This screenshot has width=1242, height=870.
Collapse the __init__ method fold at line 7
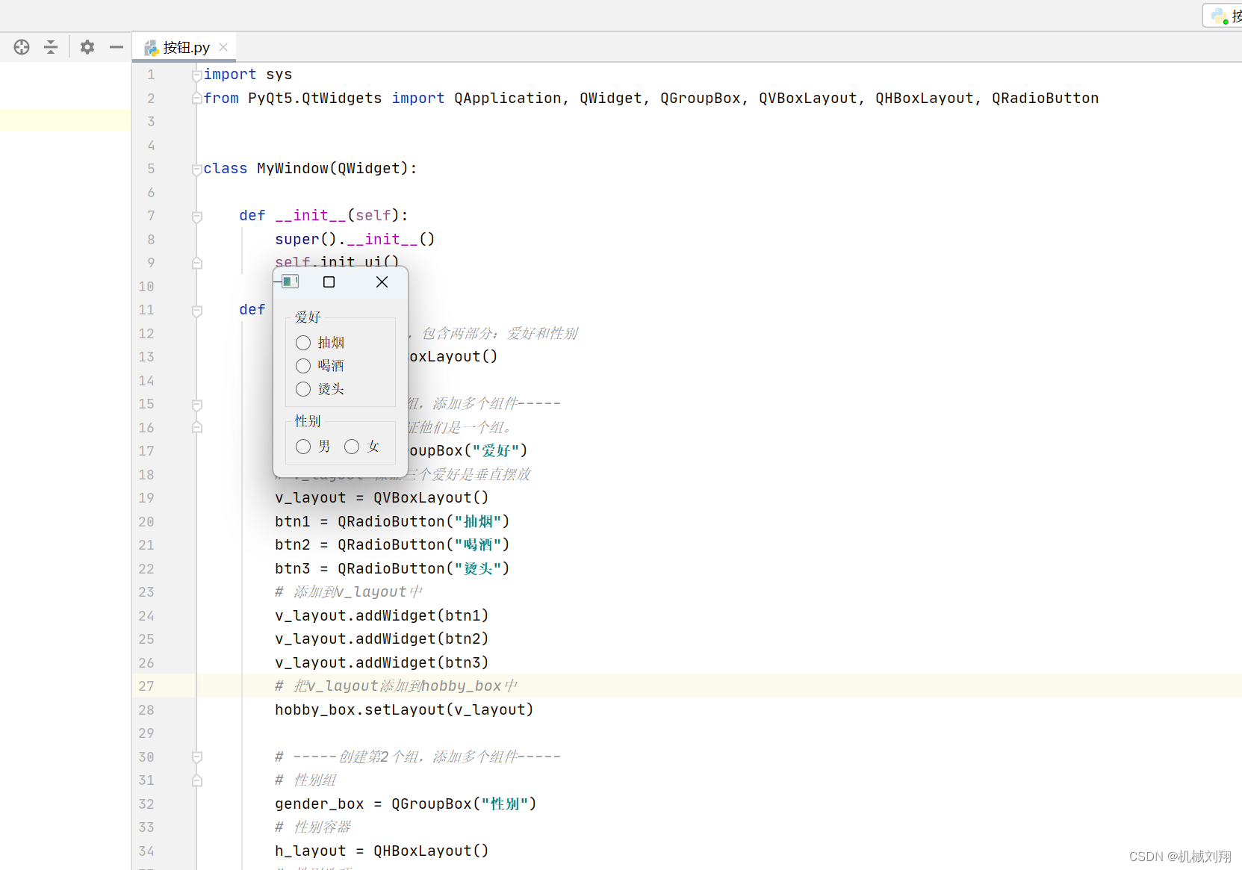pyautogui.click(x=197, y=217)
